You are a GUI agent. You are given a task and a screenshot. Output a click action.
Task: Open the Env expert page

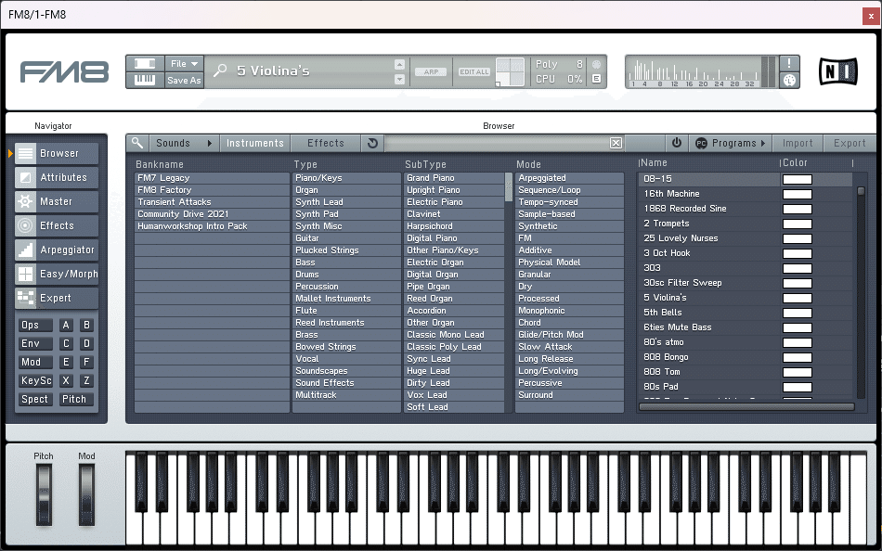35,343
